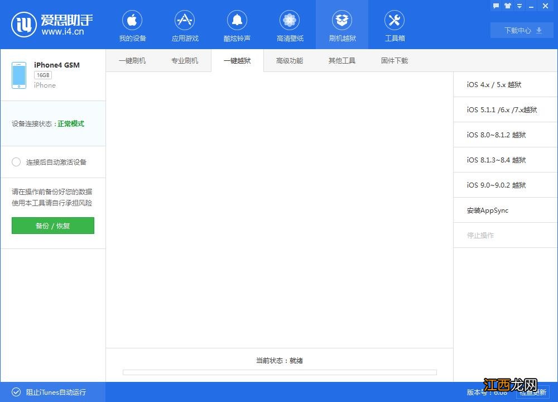Choose iOS 5.1.1 /6.x /7.x越狱
Screen dimensions: 558x402
[506, 109]
